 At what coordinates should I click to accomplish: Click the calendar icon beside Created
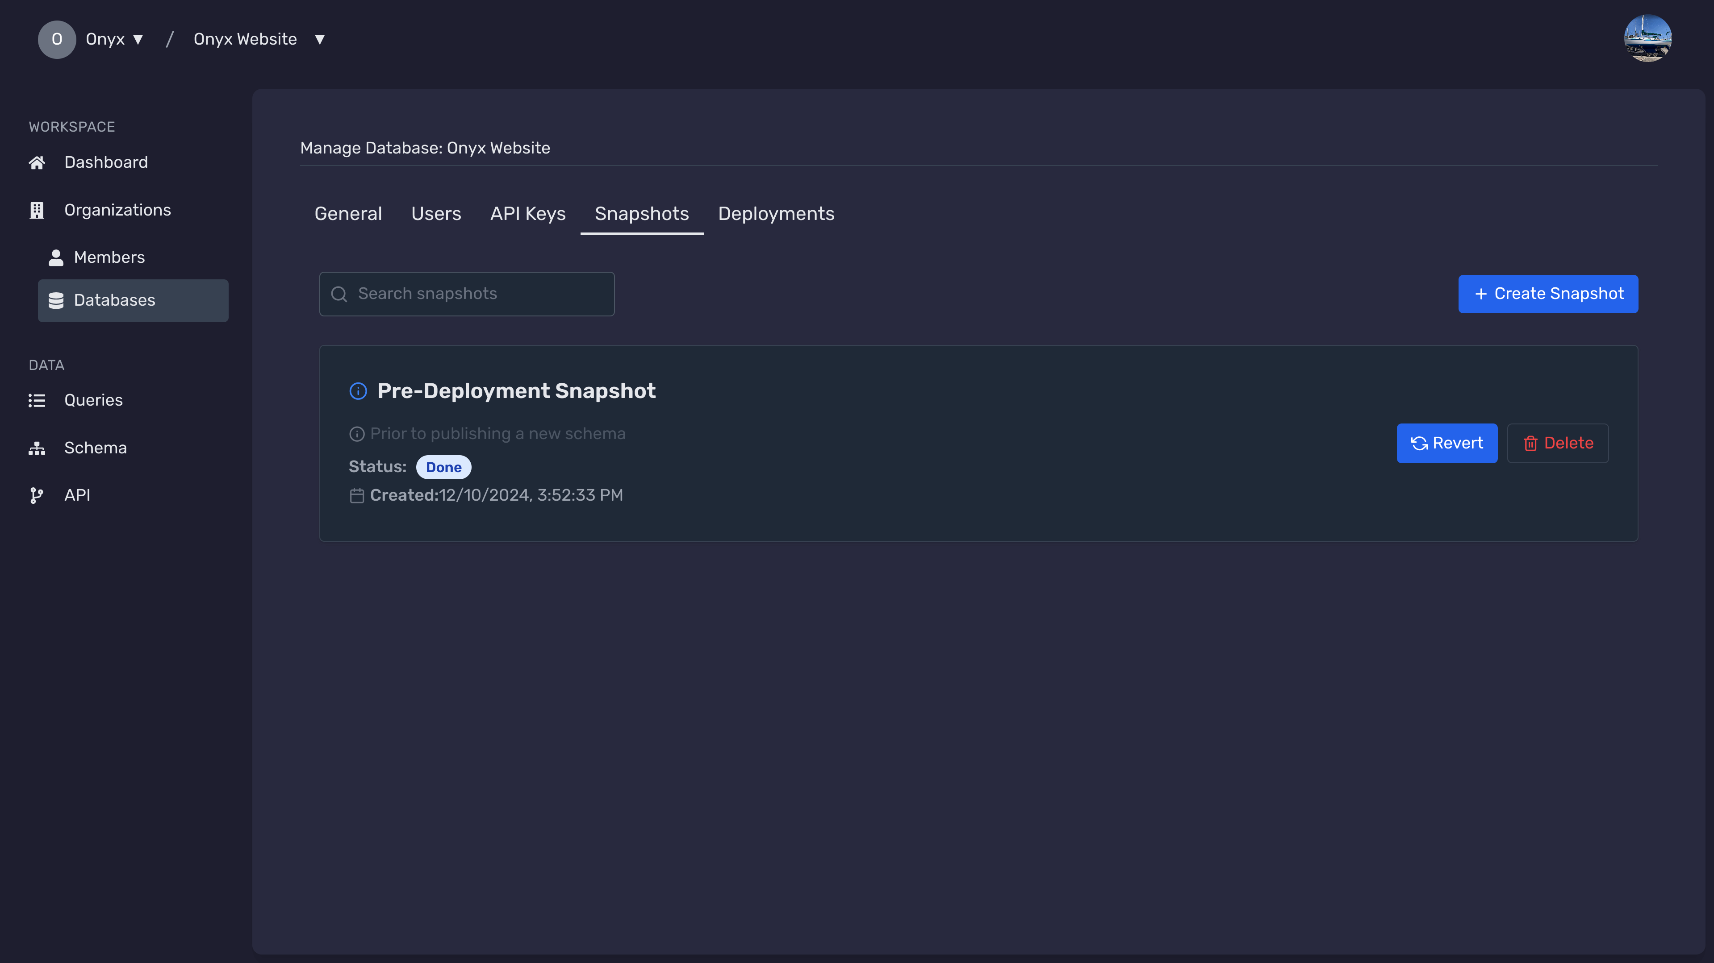(357, 495)
